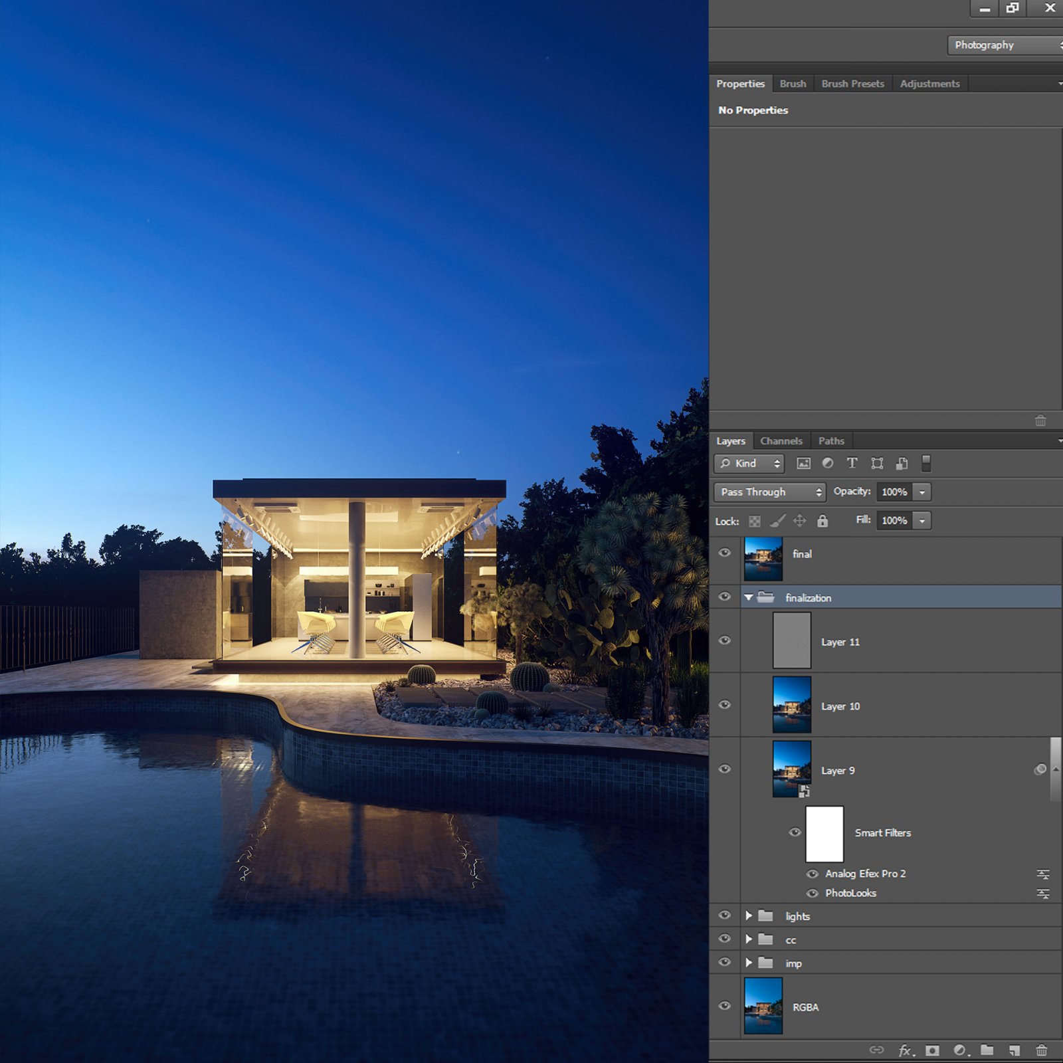Select the filter by shape layers icon
Screen dimensions: 1063x1063
tap(877, 464)
